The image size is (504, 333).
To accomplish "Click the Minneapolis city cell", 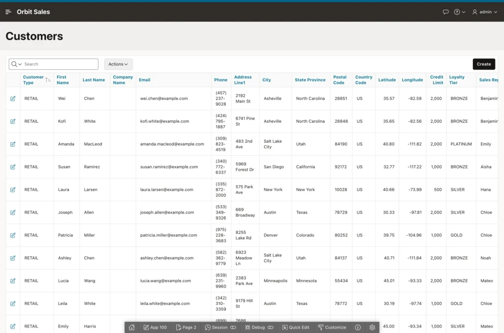I will (x=276, y=281).
